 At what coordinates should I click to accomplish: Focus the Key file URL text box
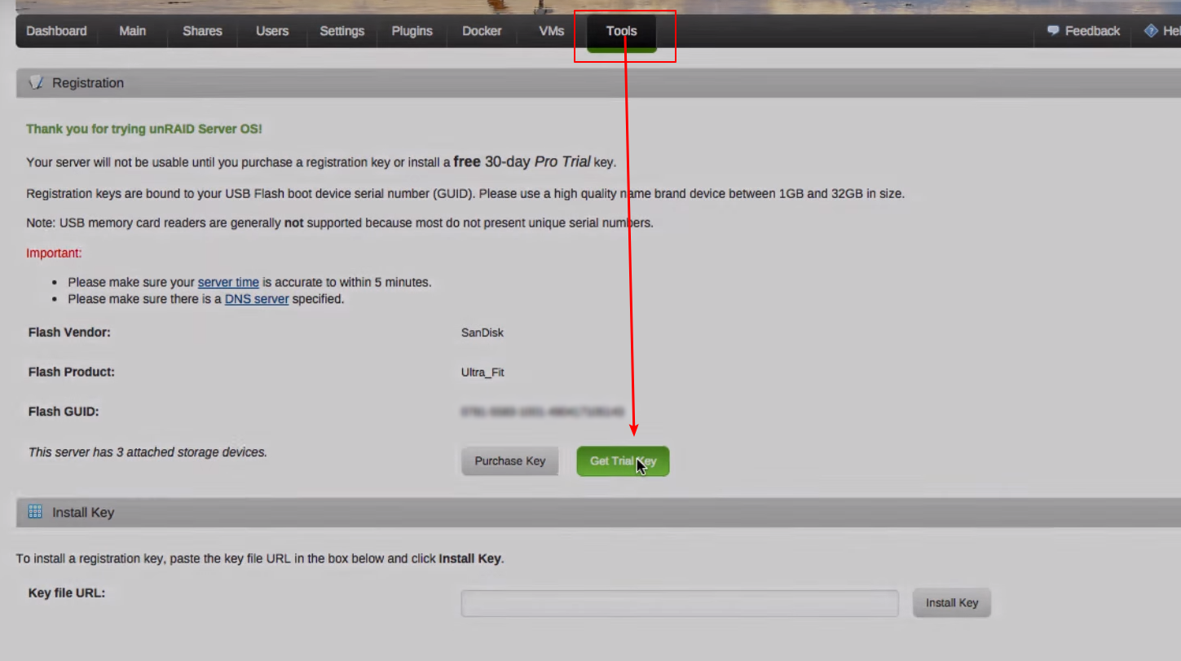680,604
